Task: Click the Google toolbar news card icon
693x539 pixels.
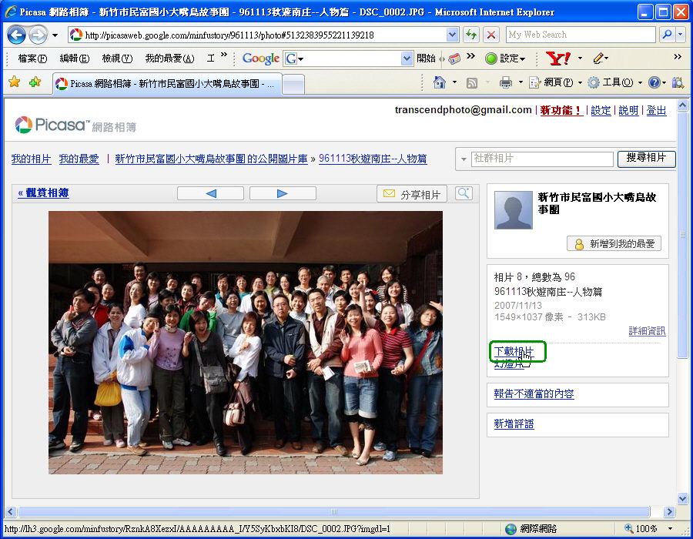Action: pos(454,59)
